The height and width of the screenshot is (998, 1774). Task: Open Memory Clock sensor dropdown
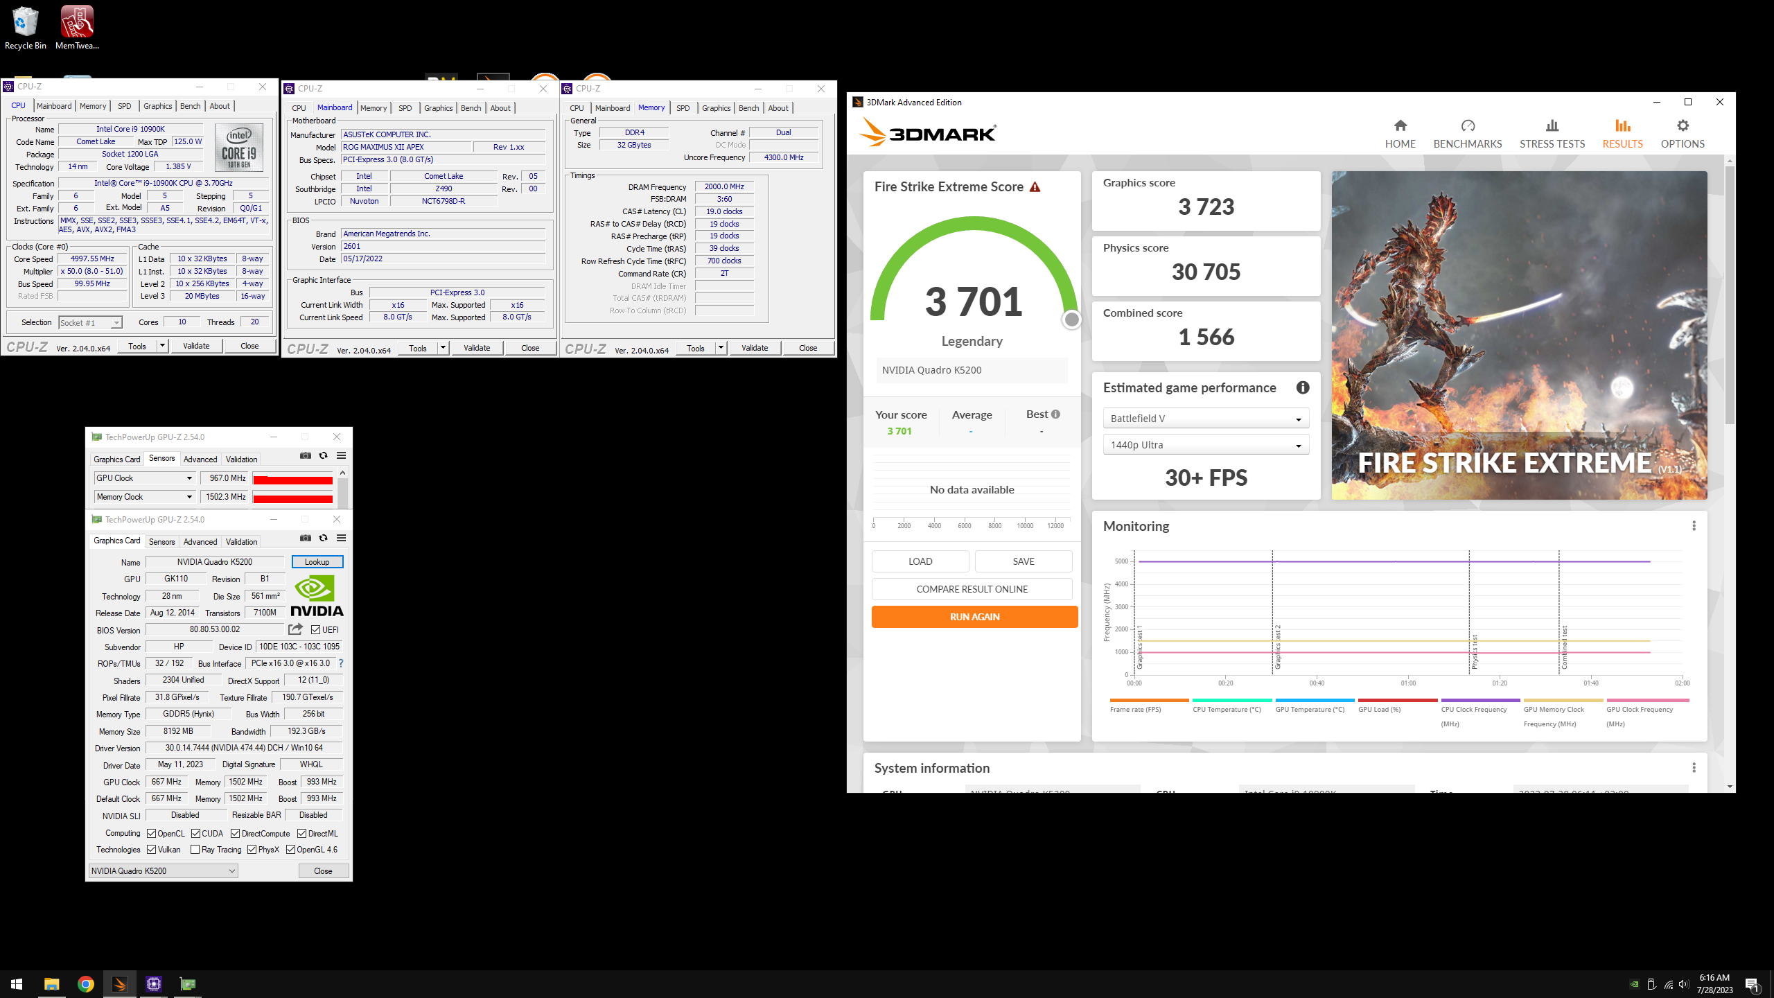click(144, 497)
